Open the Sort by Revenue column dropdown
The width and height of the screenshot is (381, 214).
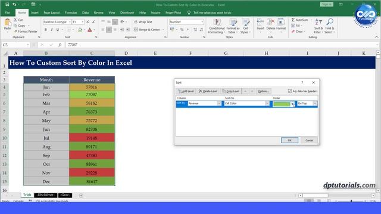pyautogui.click(x=218, y=103)
